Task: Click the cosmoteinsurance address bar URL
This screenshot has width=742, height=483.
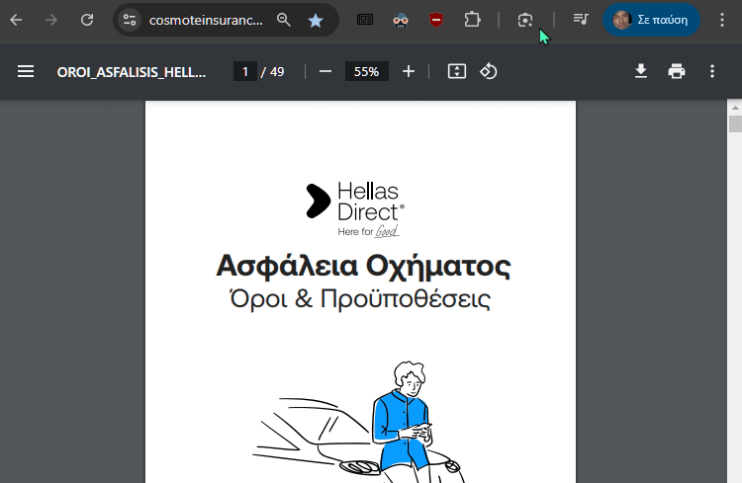Action: [206, 20]
